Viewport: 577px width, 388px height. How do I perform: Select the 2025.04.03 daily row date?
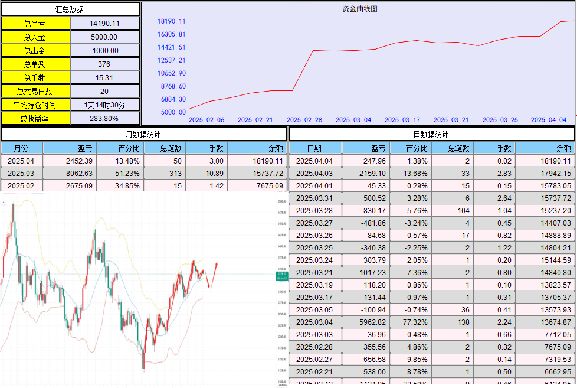pos(316,173)
